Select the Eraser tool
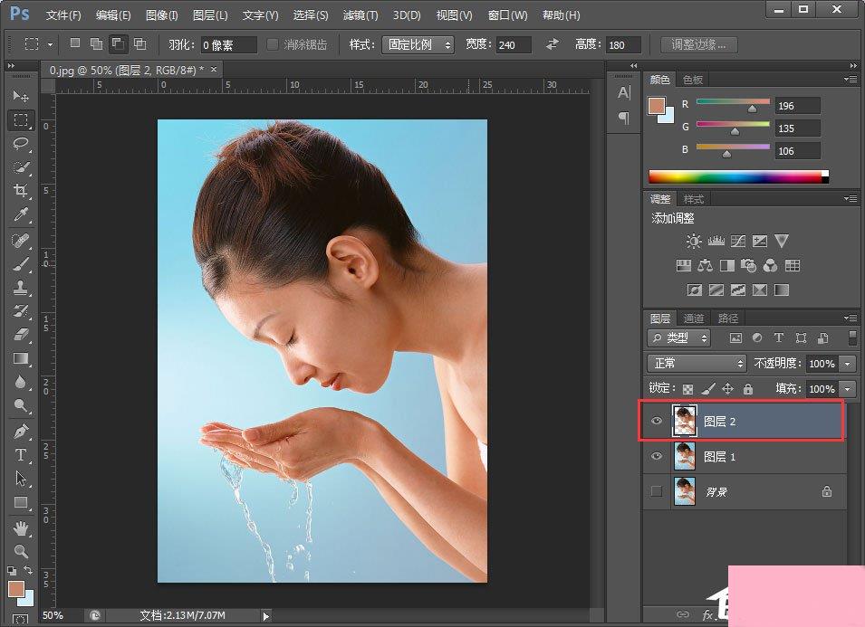The height and width of the screenshot is (627, 865). tap(21, 335)
